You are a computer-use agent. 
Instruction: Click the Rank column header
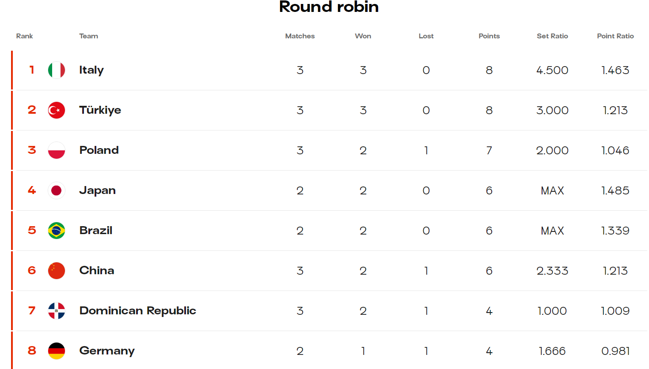(24, 36)
